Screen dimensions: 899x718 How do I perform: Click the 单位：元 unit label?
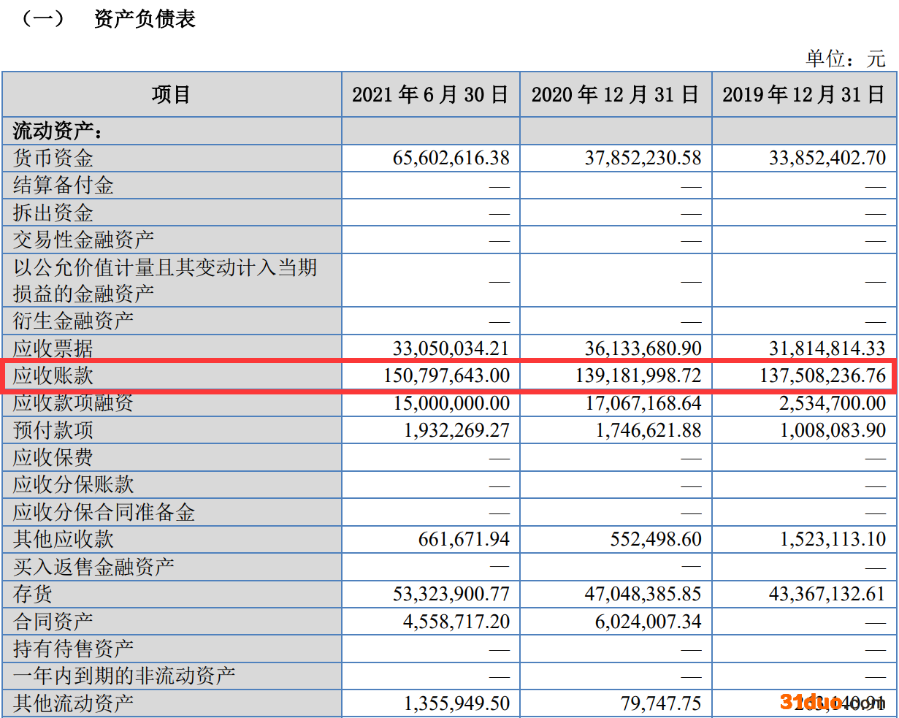click(845, 58)
